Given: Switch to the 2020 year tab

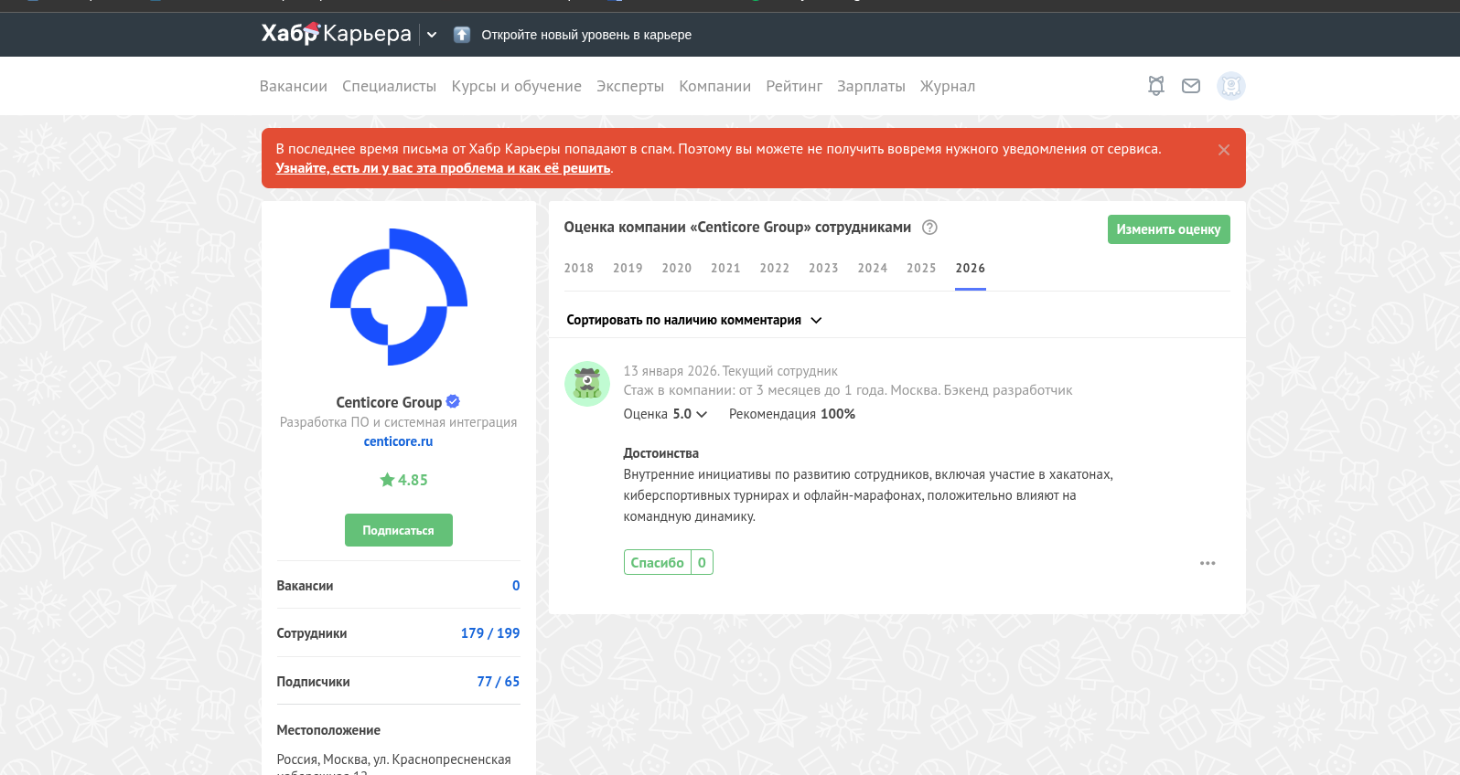Looking at the screenshot, I should (677, 268).
